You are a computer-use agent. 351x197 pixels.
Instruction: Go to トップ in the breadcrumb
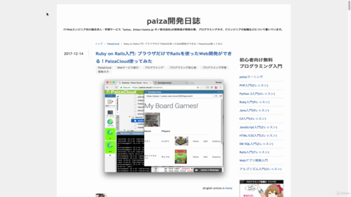point(99,44)
